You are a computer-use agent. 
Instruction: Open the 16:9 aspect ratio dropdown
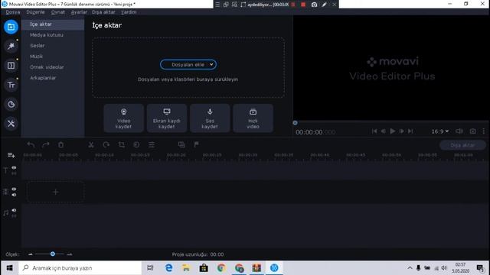pyautogui.click(x=440, y=131)
